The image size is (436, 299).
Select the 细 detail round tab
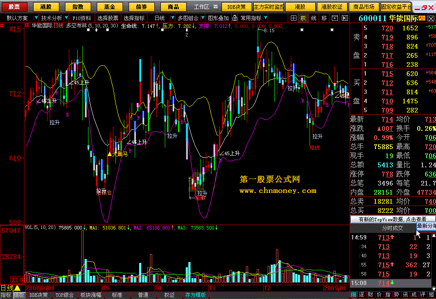[353, 295]
